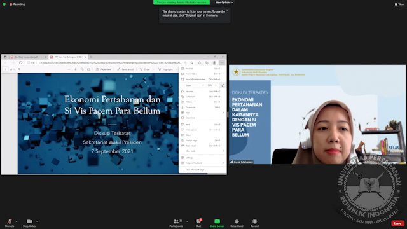The width and height of the screenshot is (407, 229).
Task: Choose the Draw tool in PDF toolbar
Action: point(144,69)
